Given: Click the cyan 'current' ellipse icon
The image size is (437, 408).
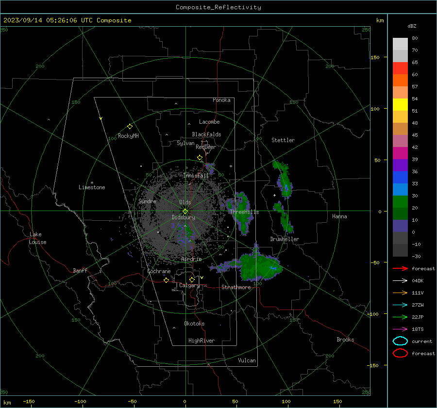Looking at the screenshot, I should coord(400,341).
